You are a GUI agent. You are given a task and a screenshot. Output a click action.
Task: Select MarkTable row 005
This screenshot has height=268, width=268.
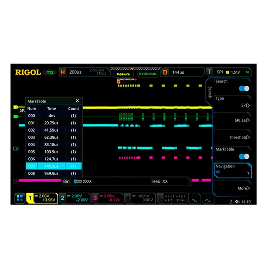click(53, 152)
